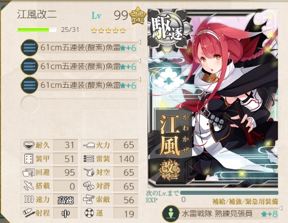Click the heart icon beside 耐久
The width and height of the screenshot is (288, 223).
point(29,145)
